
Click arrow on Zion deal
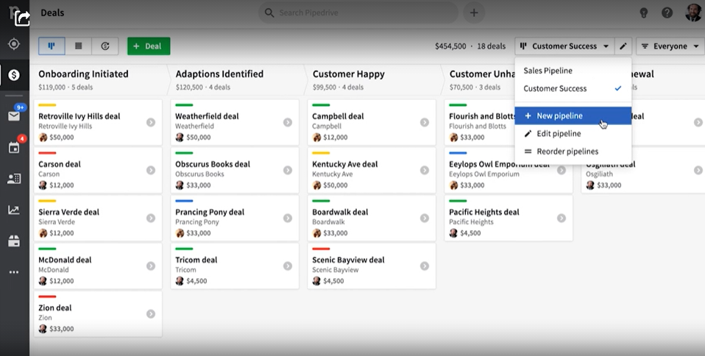[151, 314]
